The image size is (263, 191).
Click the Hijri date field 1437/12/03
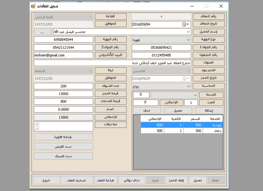coord(64,24)
